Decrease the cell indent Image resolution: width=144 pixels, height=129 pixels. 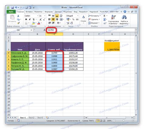point(50,23)
